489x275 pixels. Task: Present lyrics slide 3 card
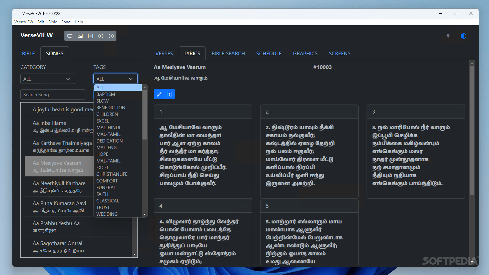coord(416,151)
